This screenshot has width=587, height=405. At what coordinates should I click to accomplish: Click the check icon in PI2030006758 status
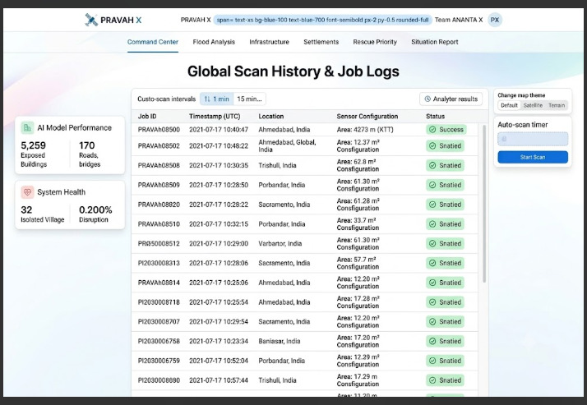coord(432,341)
